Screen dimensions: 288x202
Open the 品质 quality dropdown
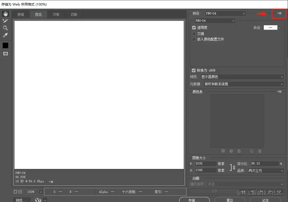point(265,171)
